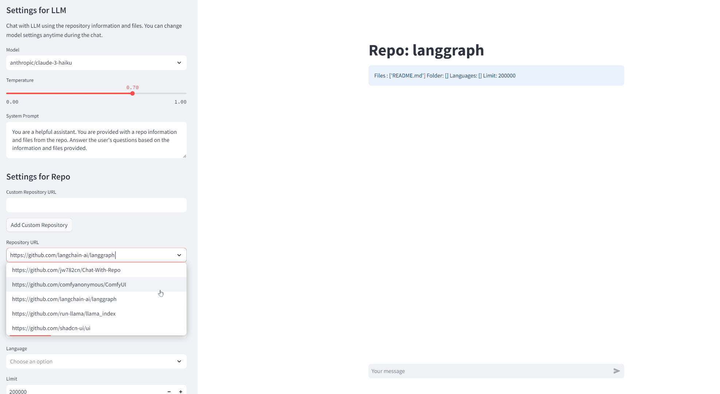Pick langchain-ai/langgraph from the list

(x=64, y=299)
